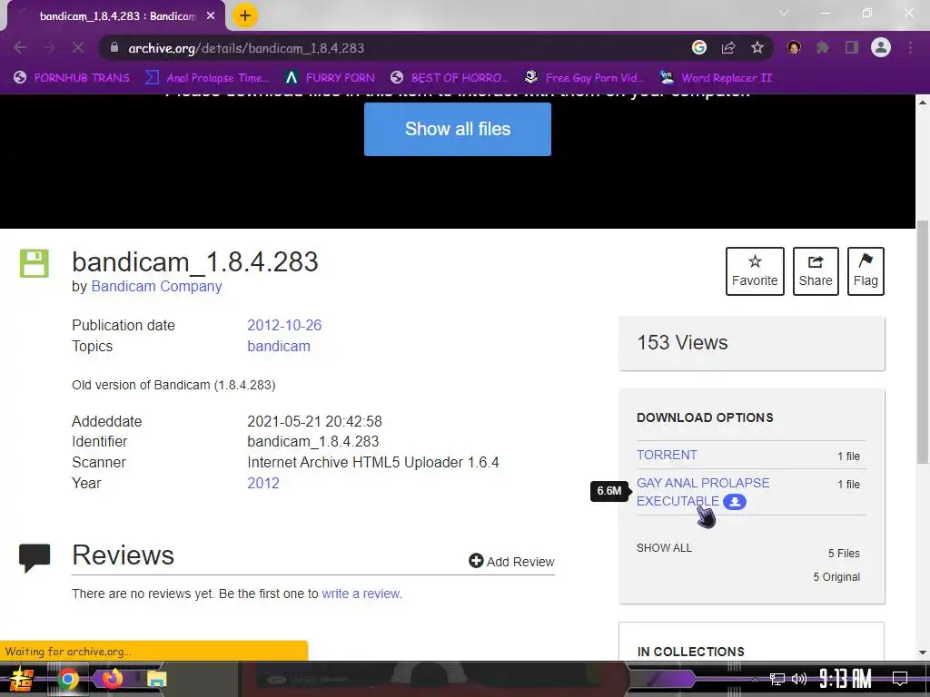The width and height of the screenshot is (930, 697).
Task: Click SHOW ALL download options
Action: point(664,547)
